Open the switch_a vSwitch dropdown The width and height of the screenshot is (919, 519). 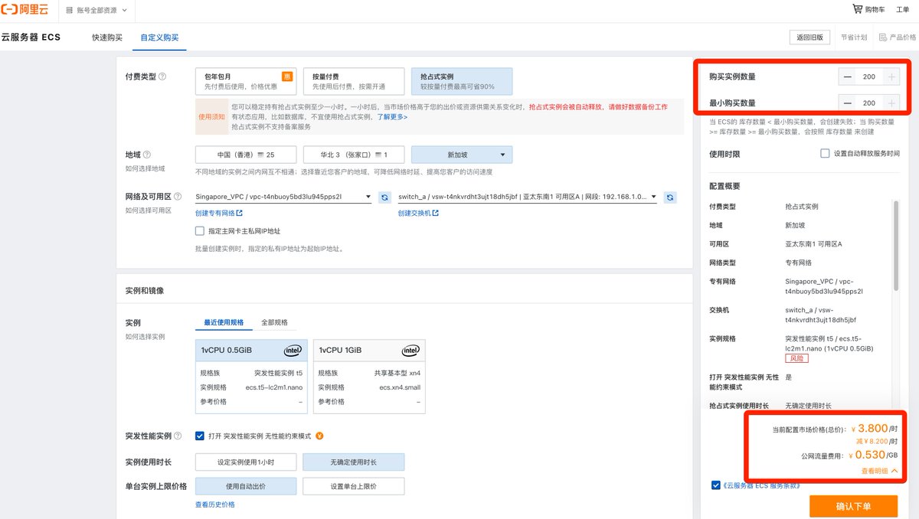tap(527, 197)
